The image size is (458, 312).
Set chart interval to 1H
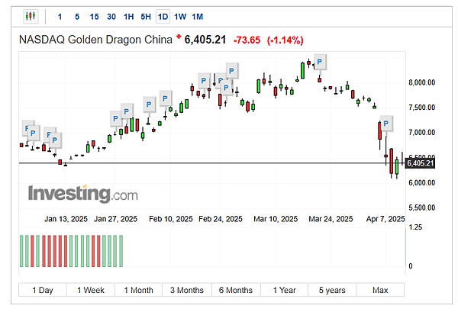tap(128, 17)
